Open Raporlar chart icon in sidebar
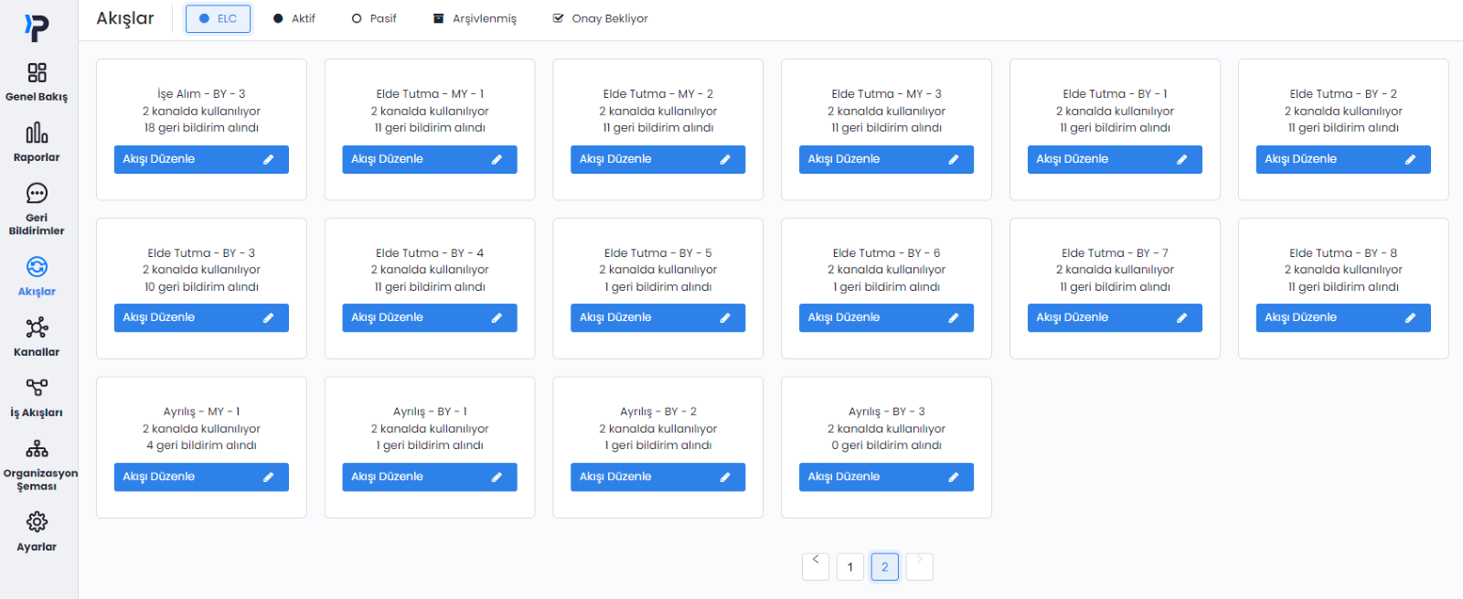The width and height of the screenshot is (1463, 599). [37, 134]
